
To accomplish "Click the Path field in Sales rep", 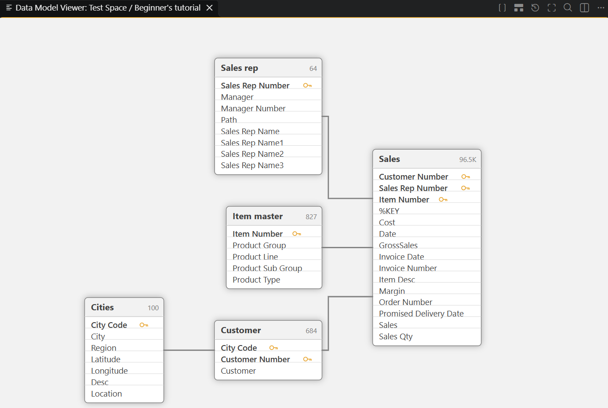I will pos(268,120).
